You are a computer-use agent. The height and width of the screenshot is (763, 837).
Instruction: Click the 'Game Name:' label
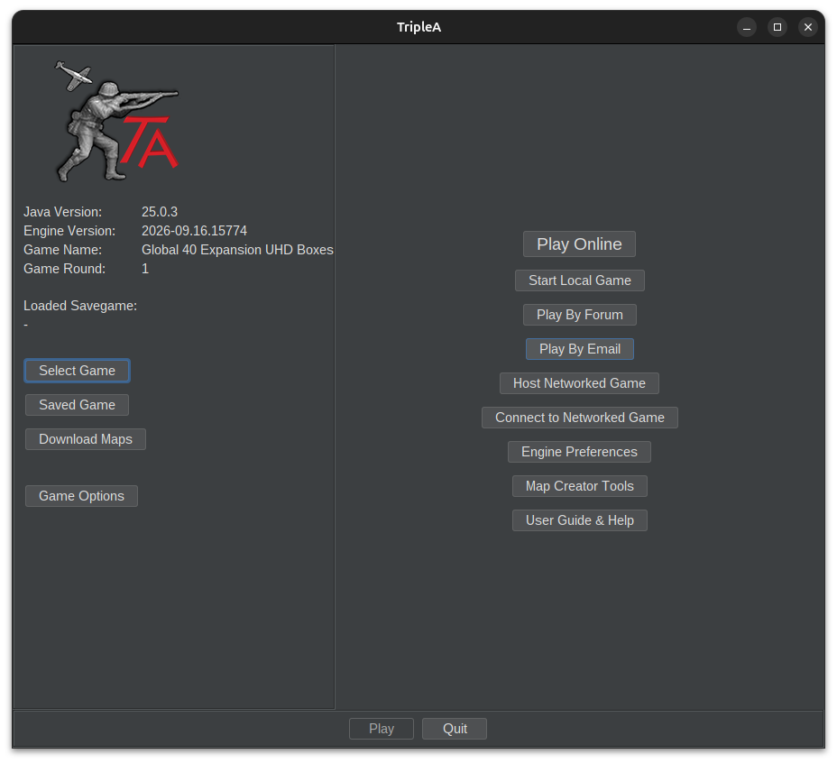62,249
